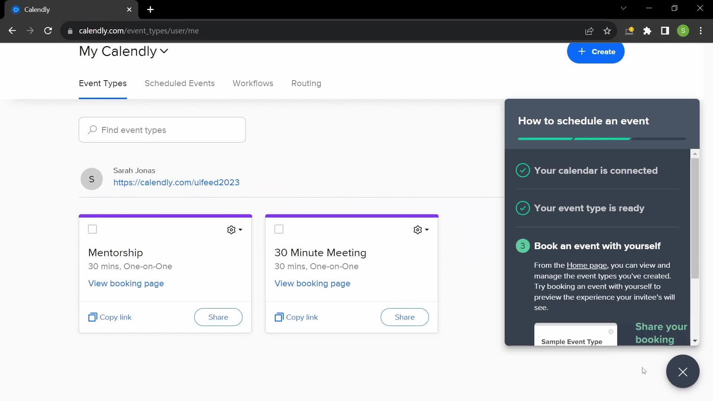Select the Workflows tab

click(x=253, y=83)
